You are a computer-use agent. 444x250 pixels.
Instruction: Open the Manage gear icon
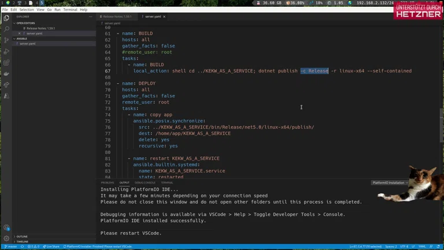[6, 238]
